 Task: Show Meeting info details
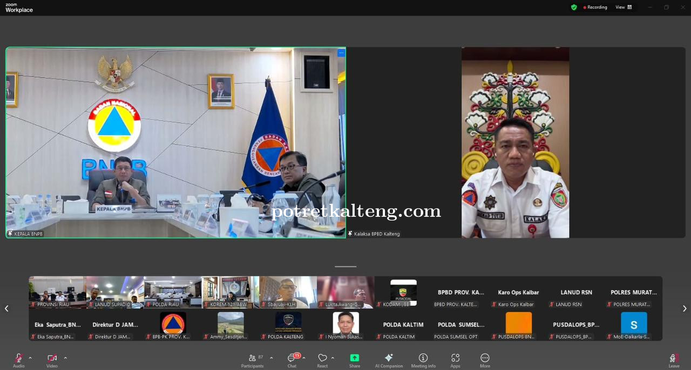click(423, 359)
